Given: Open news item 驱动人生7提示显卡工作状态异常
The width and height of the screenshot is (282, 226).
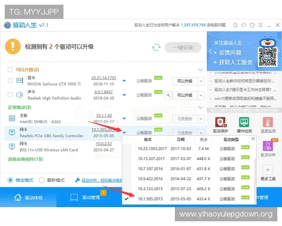Looking at the screenshot, I should tap(245, 89).
